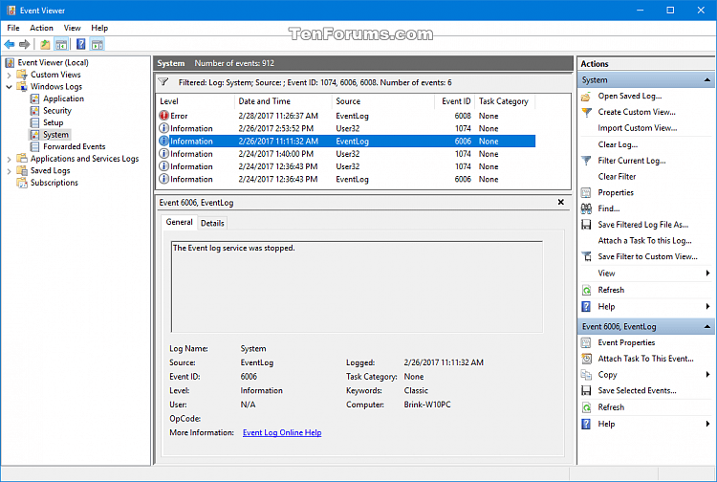The height and width of the screenshot is (482, 717).
Task: Select event dated 2/24/2017 1:40:00 PM
Action: coord(346,154)
